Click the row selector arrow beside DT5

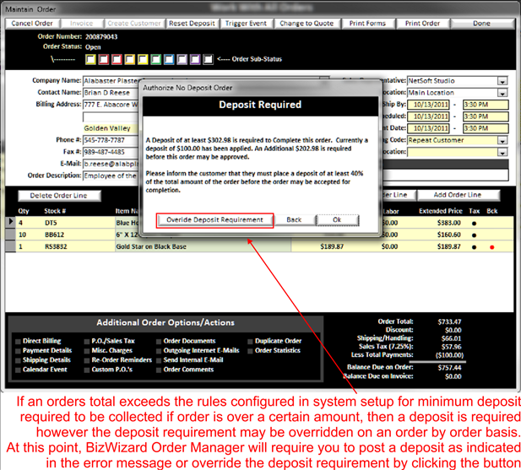tap(11, 222)
